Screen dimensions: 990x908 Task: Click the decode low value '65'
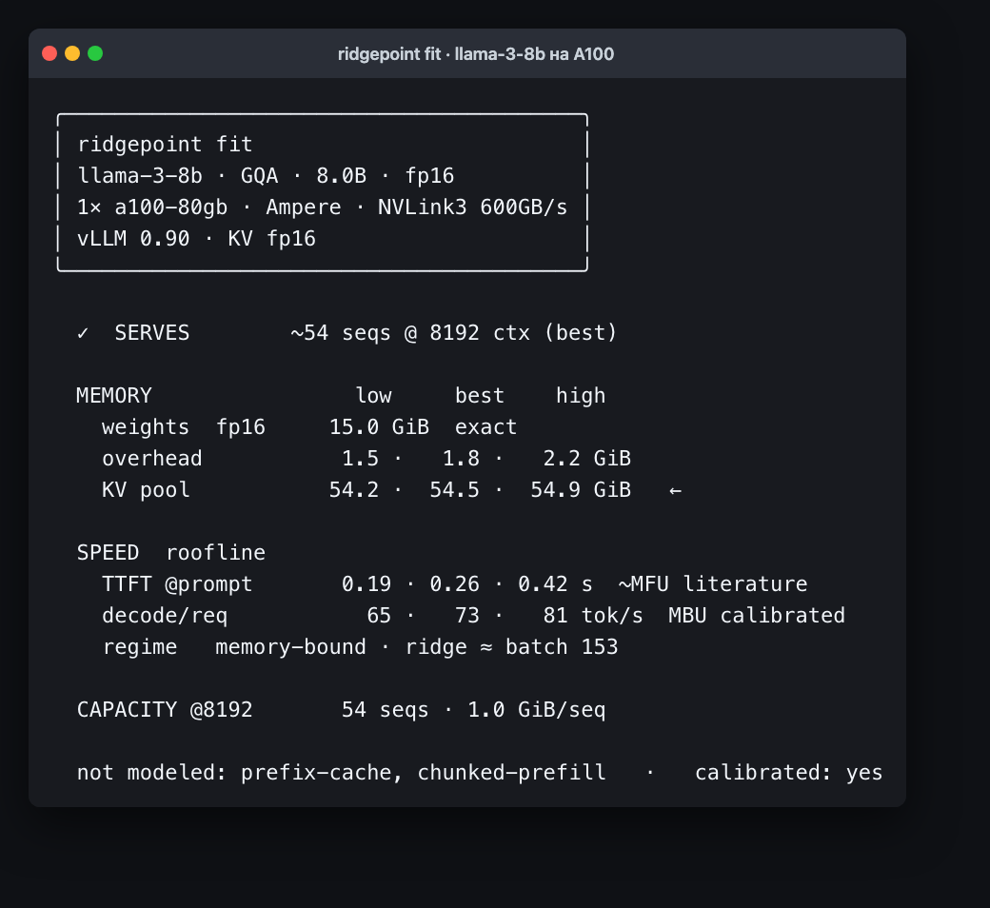pyautogui.click(x=379, y=616)
